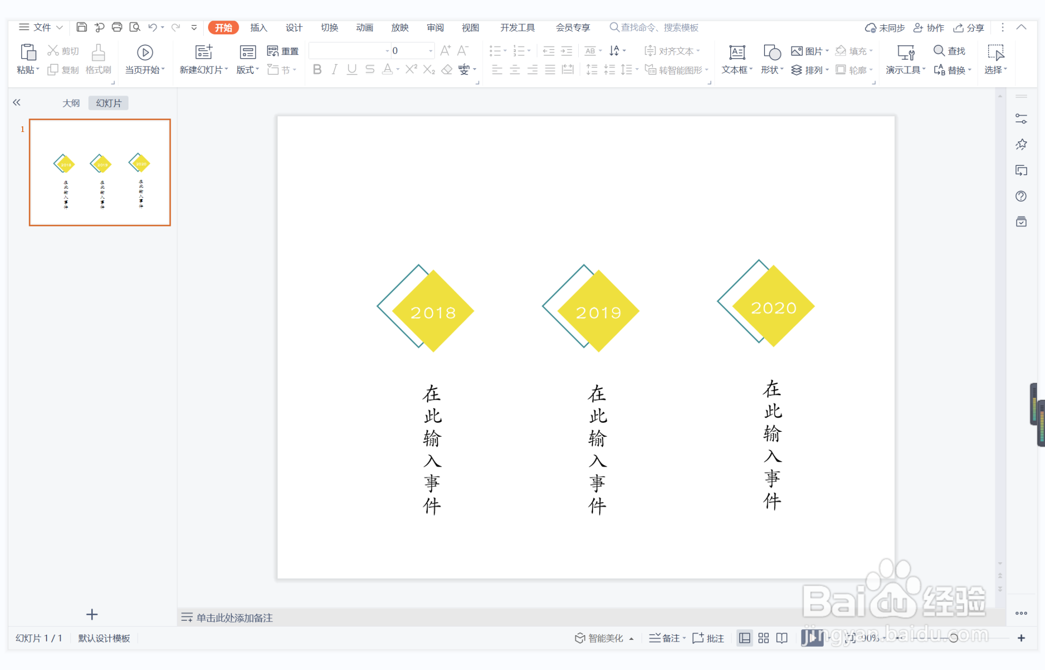
Task: Collapse the slide panel with double chevron
Action: pos(17,102)
